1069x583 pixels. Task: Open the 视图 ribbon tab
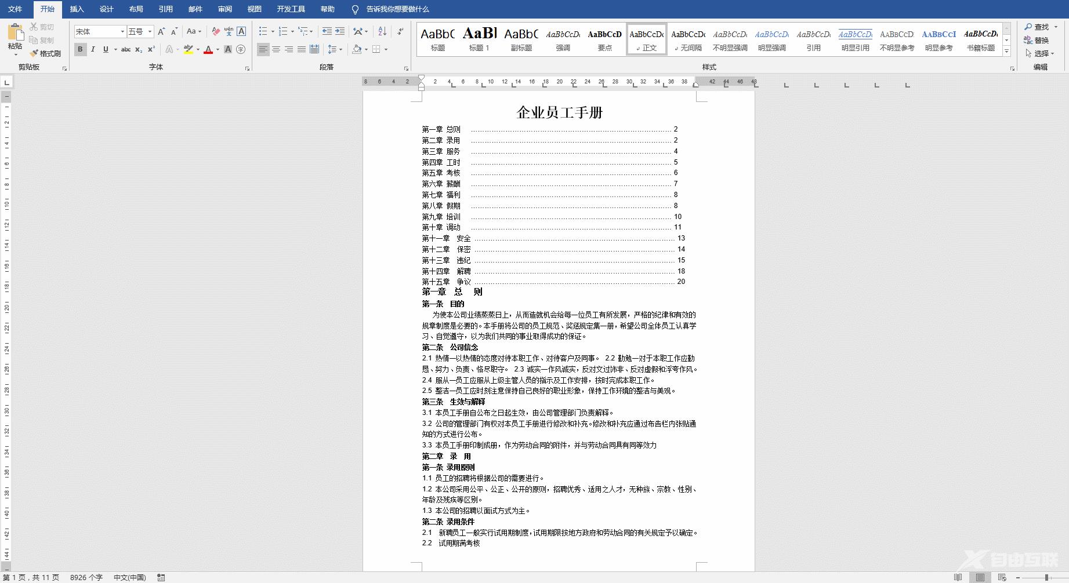[x=255, y=9]
